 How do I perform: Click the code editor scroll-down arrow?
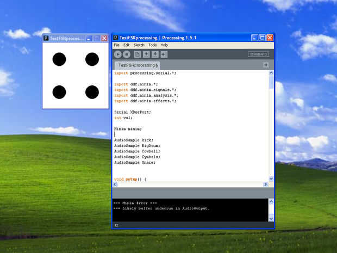[x=271, y=179]
